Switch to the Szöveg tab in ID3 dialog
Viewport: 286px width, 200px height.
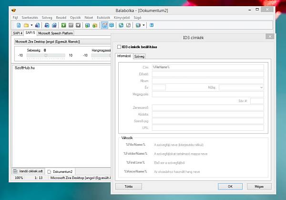point(139,56)
